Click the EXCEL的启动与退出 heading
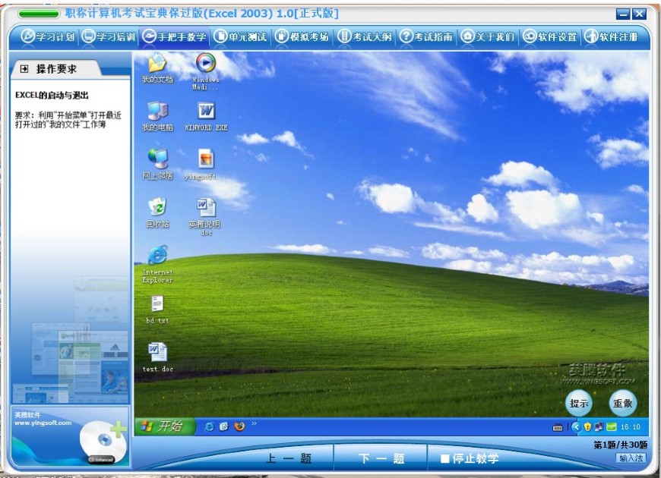This screenshot has width=661, height=478. point(52,95)
